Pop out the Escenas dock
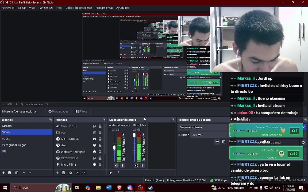Image resolution: width=308 pixels, height=192 pixels. [51, 120]
